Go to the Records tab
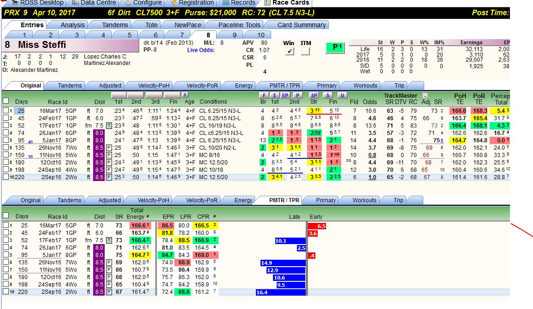The image size is (533, 309). pyautogui.click(x=239, y=3)
